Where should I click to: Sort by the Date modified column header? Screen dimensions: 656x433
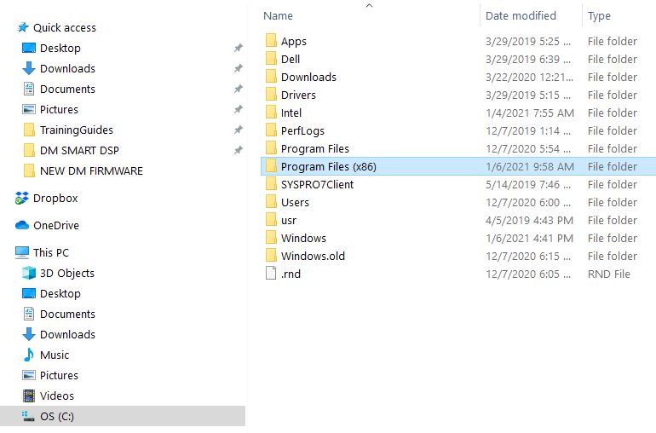521,16
